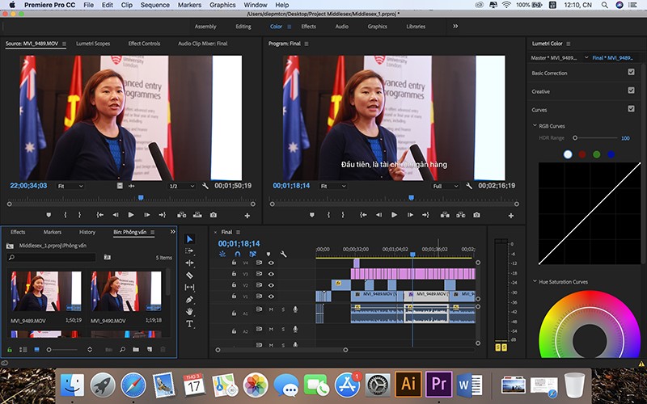Screen dimensions: 647x404
Task: Switch to Effects workspace
Action: pos(309,27)
